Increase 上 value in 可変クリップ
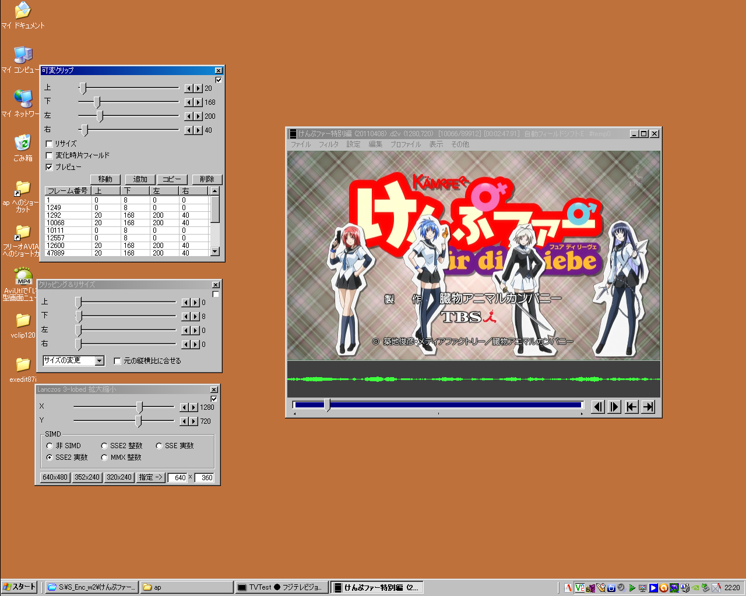The height and width of the screenshot is (596, 746). [x=198, y=88]
